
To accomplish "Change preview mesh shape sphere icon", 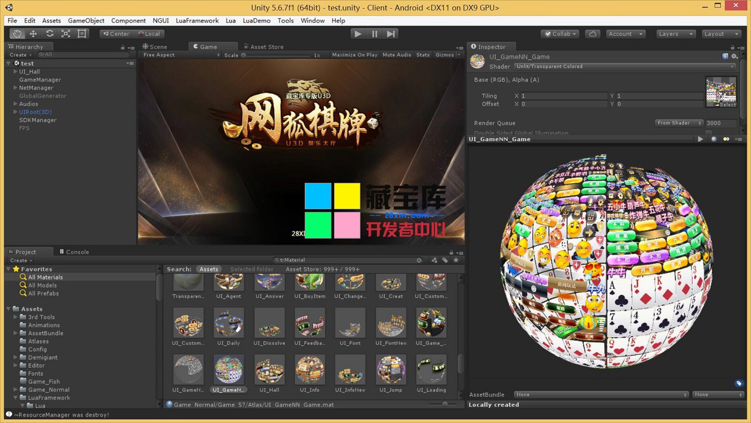I will tap(714, 139).
